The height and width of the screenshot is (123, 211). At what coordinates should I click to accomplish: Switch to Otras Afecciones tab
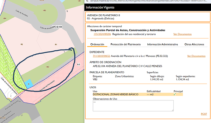point(194,45)
